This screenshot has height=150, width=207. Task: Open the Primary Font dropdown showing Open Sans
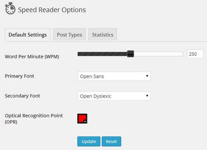pyautogui.click(x=114, y=76)
